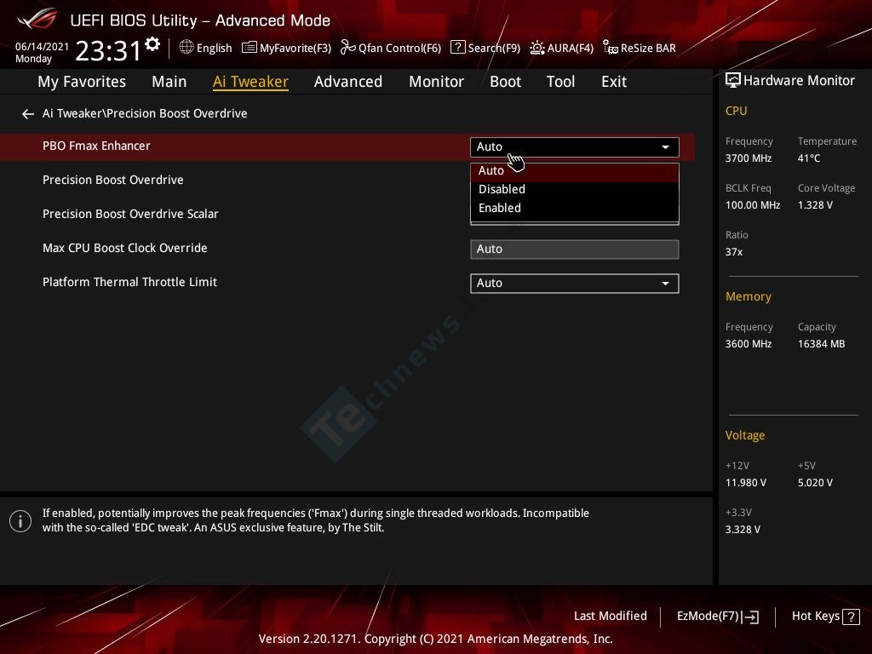
Task: Click ReSize BAR label
Action: pos(648,48)
